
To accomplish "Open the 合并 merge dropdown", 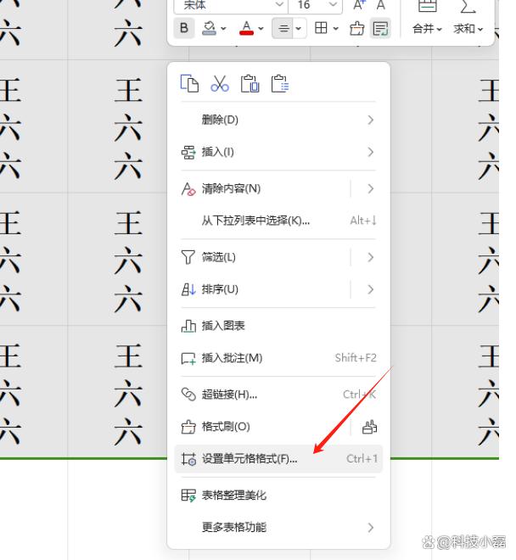I will [427, 29].
